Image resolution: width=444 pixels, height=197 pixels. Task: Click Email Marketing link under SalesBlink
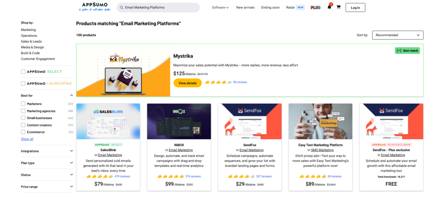pos(110,155)
